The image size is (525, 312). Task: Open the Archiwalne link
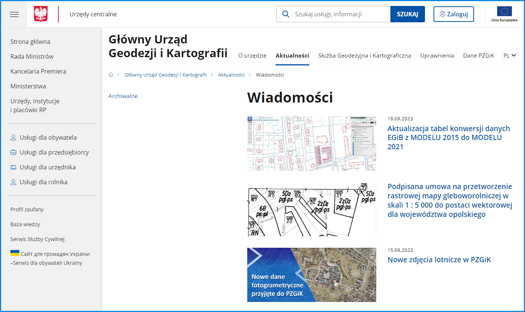tap(123, 96)
